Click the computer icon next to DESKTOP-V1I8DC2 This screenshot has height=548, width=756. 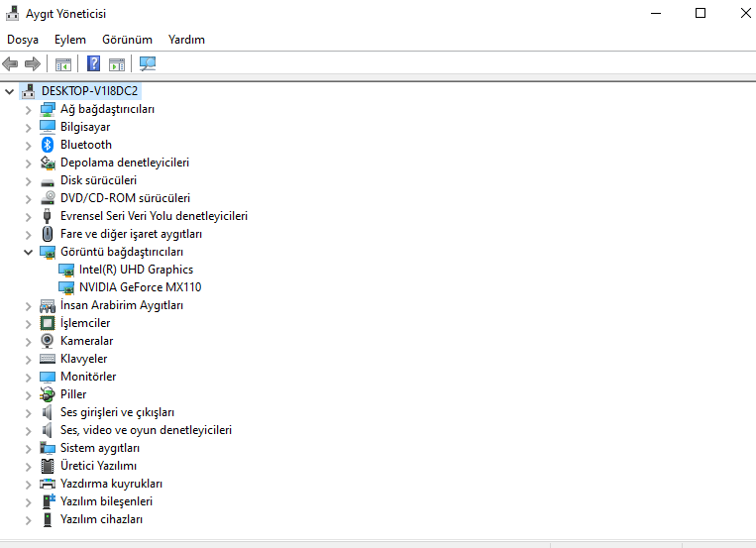click(x=29, y=91)
